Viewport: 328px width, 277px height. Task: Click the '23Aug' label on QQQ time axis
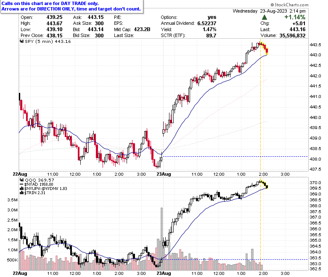point(164,273)
